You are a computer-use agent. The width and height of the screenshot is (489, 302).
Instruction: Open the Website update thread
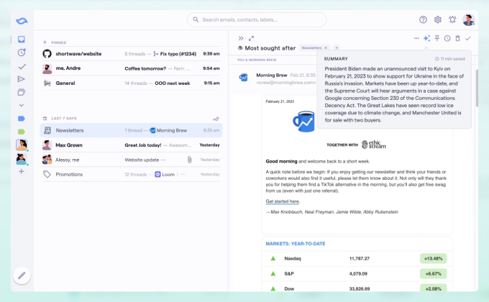(x=131, y=160)
